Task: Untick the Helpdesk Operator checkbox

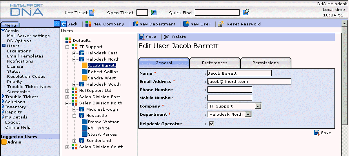Action: tap(211, 124)
